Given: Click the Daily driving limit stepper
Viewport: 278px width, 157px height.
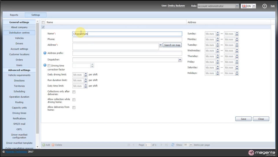Looking at the screenshot, I should point(86,75).
